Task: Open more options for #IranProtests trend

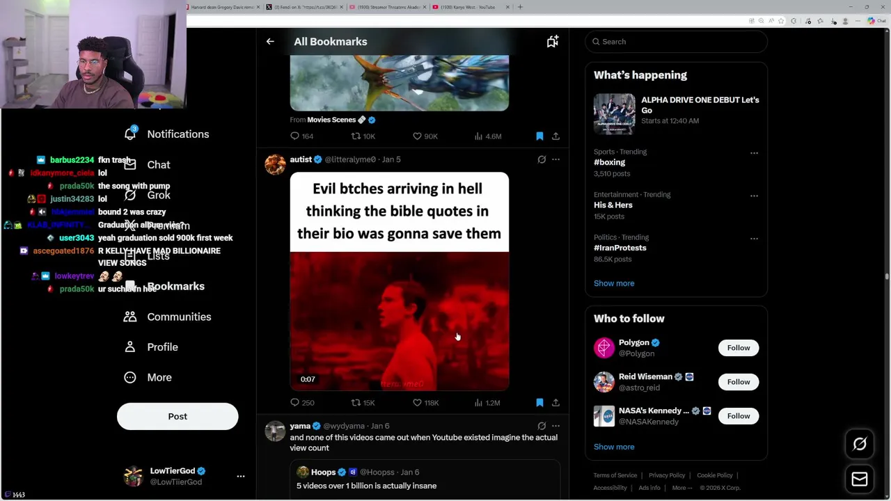Action: click(x=754, y=239)
